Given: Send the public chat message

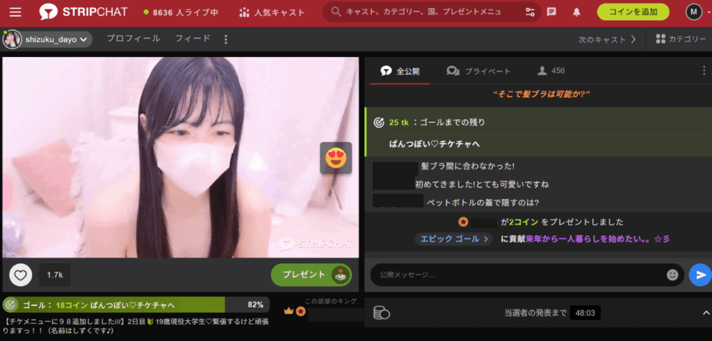Looking at the screenshot, I should tap(699, 275).
